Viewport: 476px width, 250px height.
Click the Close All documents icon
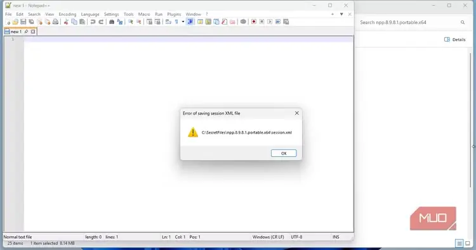48,22
